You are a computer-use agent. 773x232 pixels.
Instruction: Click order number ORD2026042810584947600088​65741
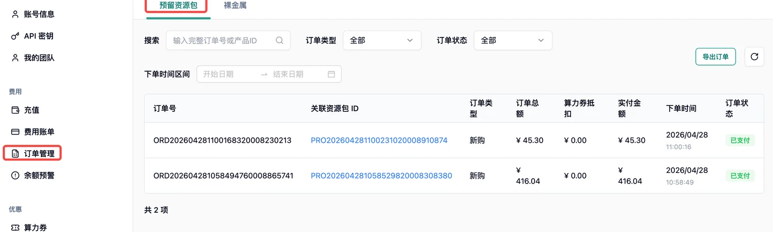tap(223, 176)
